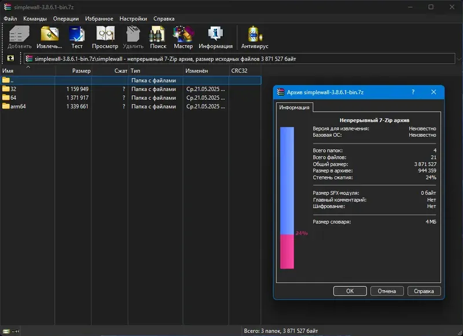Open the Просмотр (View) tool
This screenshot has height=336, width=463.
(105, 37)
